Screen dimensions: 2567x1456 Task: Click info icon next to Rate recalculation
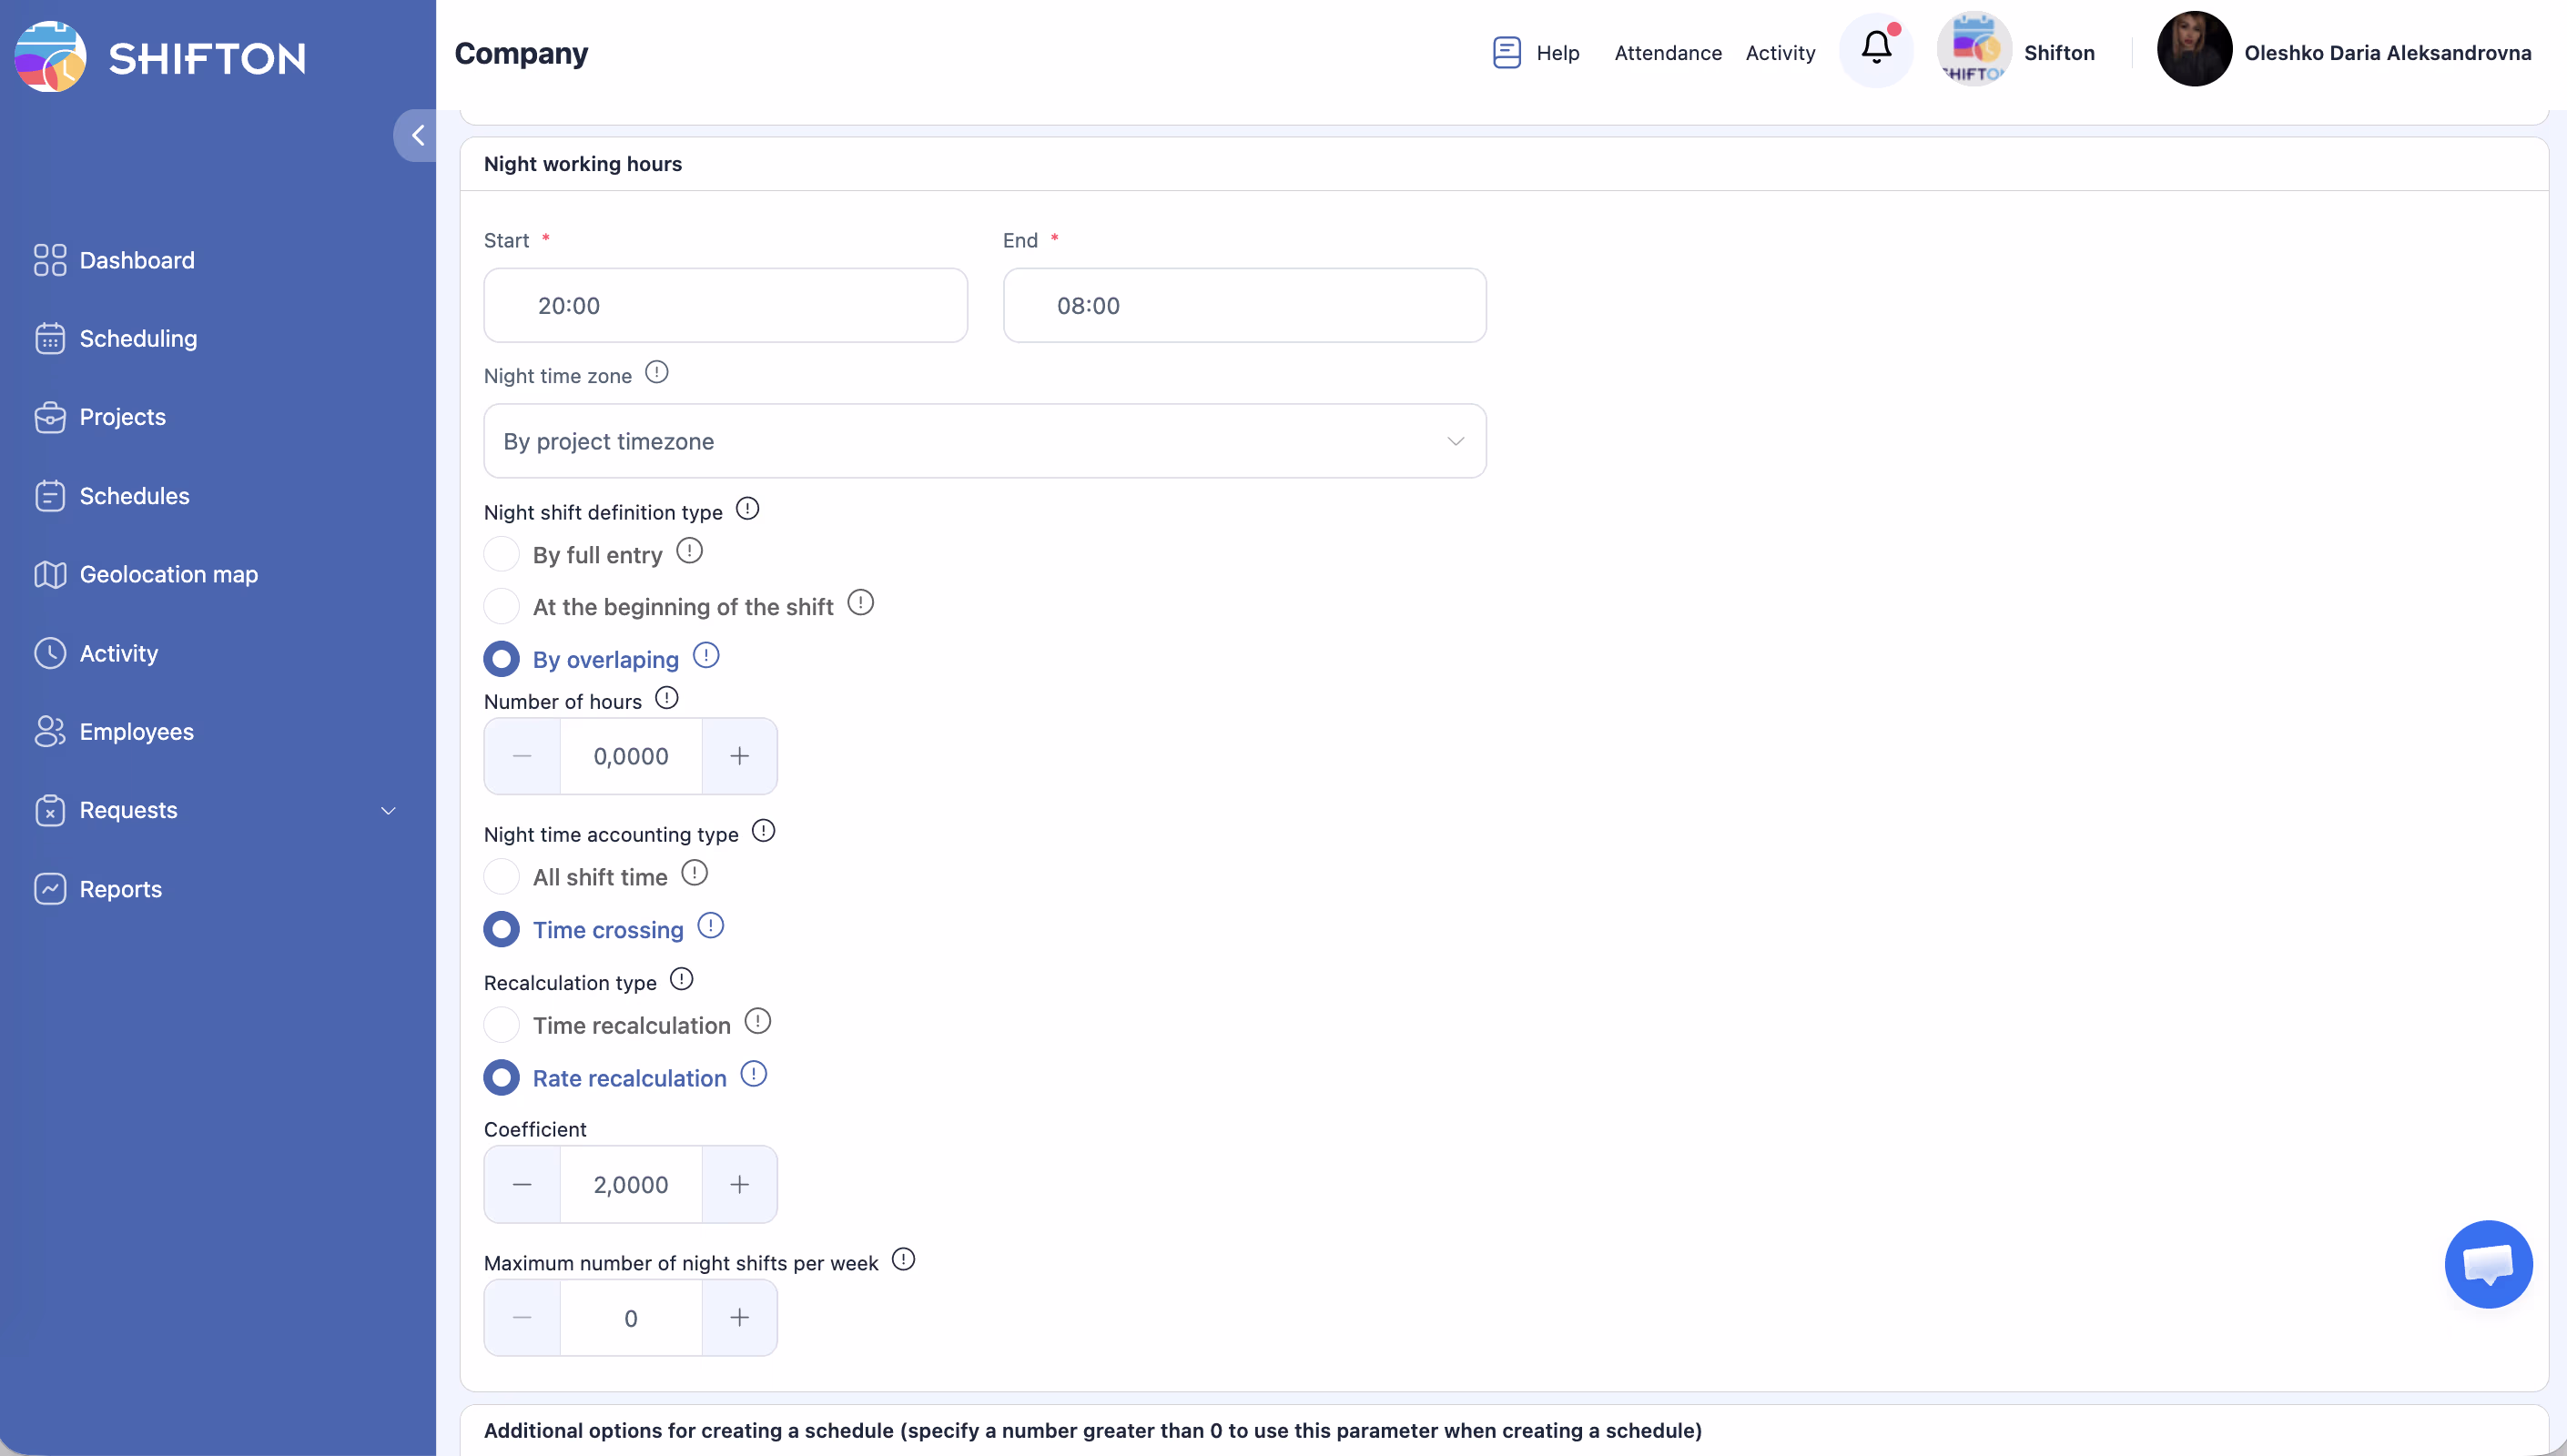coord(753,1075)
